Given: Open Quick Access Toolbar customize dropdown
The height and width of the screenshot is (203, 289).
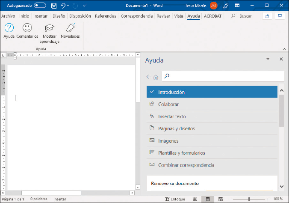Looking at the screenshot, I should [84, 6].
